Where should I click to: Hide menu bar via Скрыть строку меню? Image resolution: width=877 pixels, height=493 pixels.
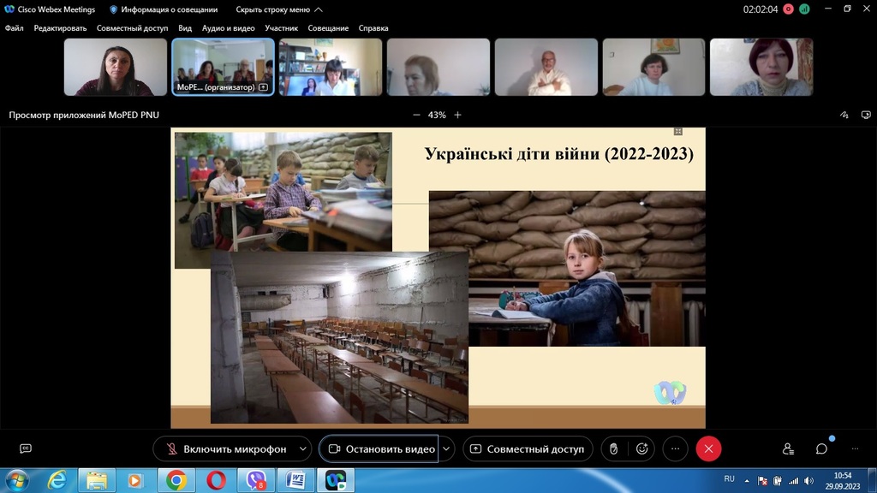pos(280,9)
